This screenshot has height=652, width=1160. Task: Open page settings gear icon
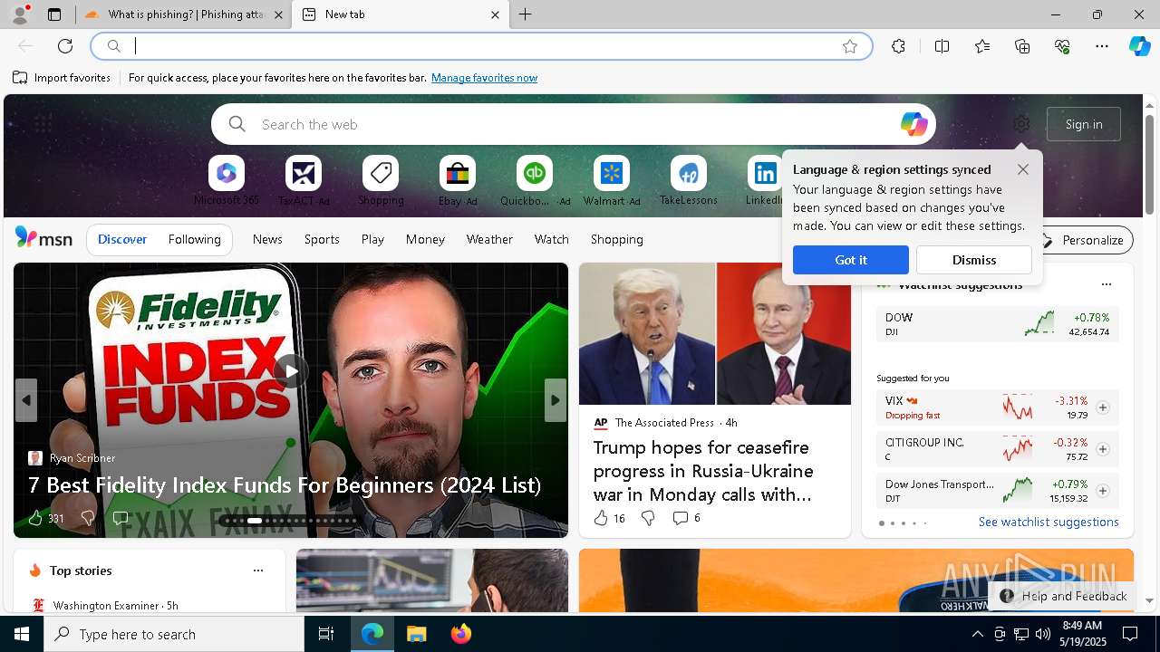click(x=1021, y=124)
